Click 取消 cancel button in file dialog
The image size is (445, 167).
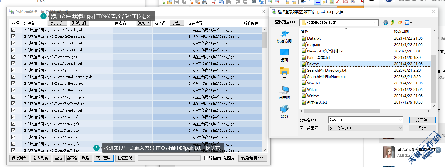(x=422, y=128)
